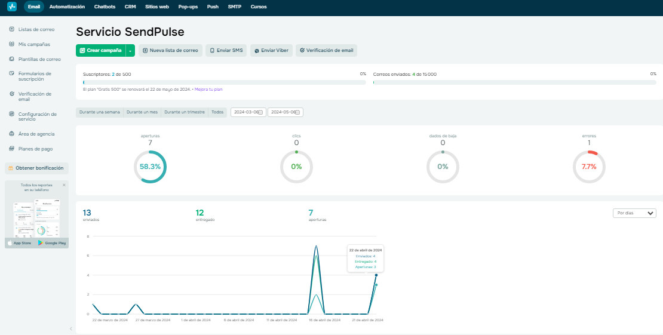The image size is (663, 335).
Task: Select the Durante un mes filter
Action: (x=142, y=112)
